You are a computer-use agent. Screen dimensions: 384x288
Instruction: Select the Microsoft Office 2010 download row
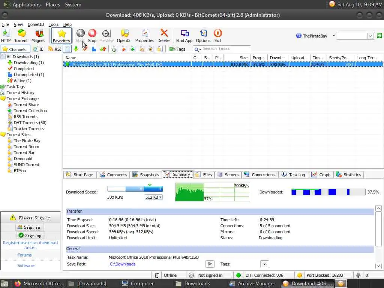tap(223, 64)
